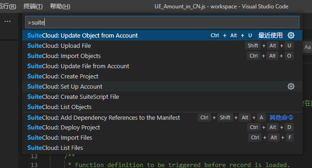This screenshot has height=168, width=312.
Task: Run SuiteCloud: Upload File command
Action: point(162,46)
